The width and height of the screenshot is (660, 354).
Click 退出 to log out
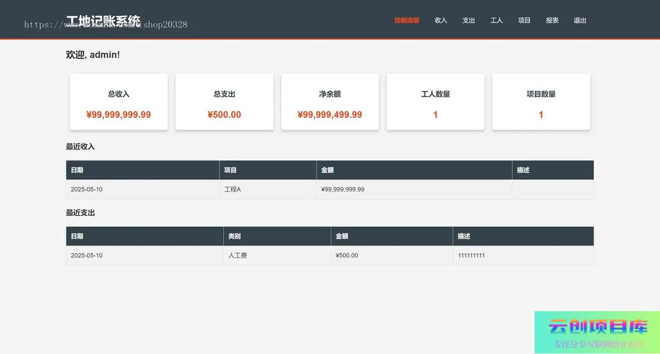[x=580, y=20]
